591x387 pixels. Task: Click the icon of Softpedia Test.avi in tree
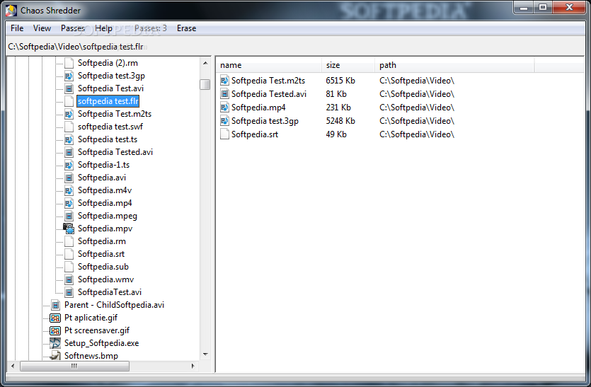(x=69, y=88)
